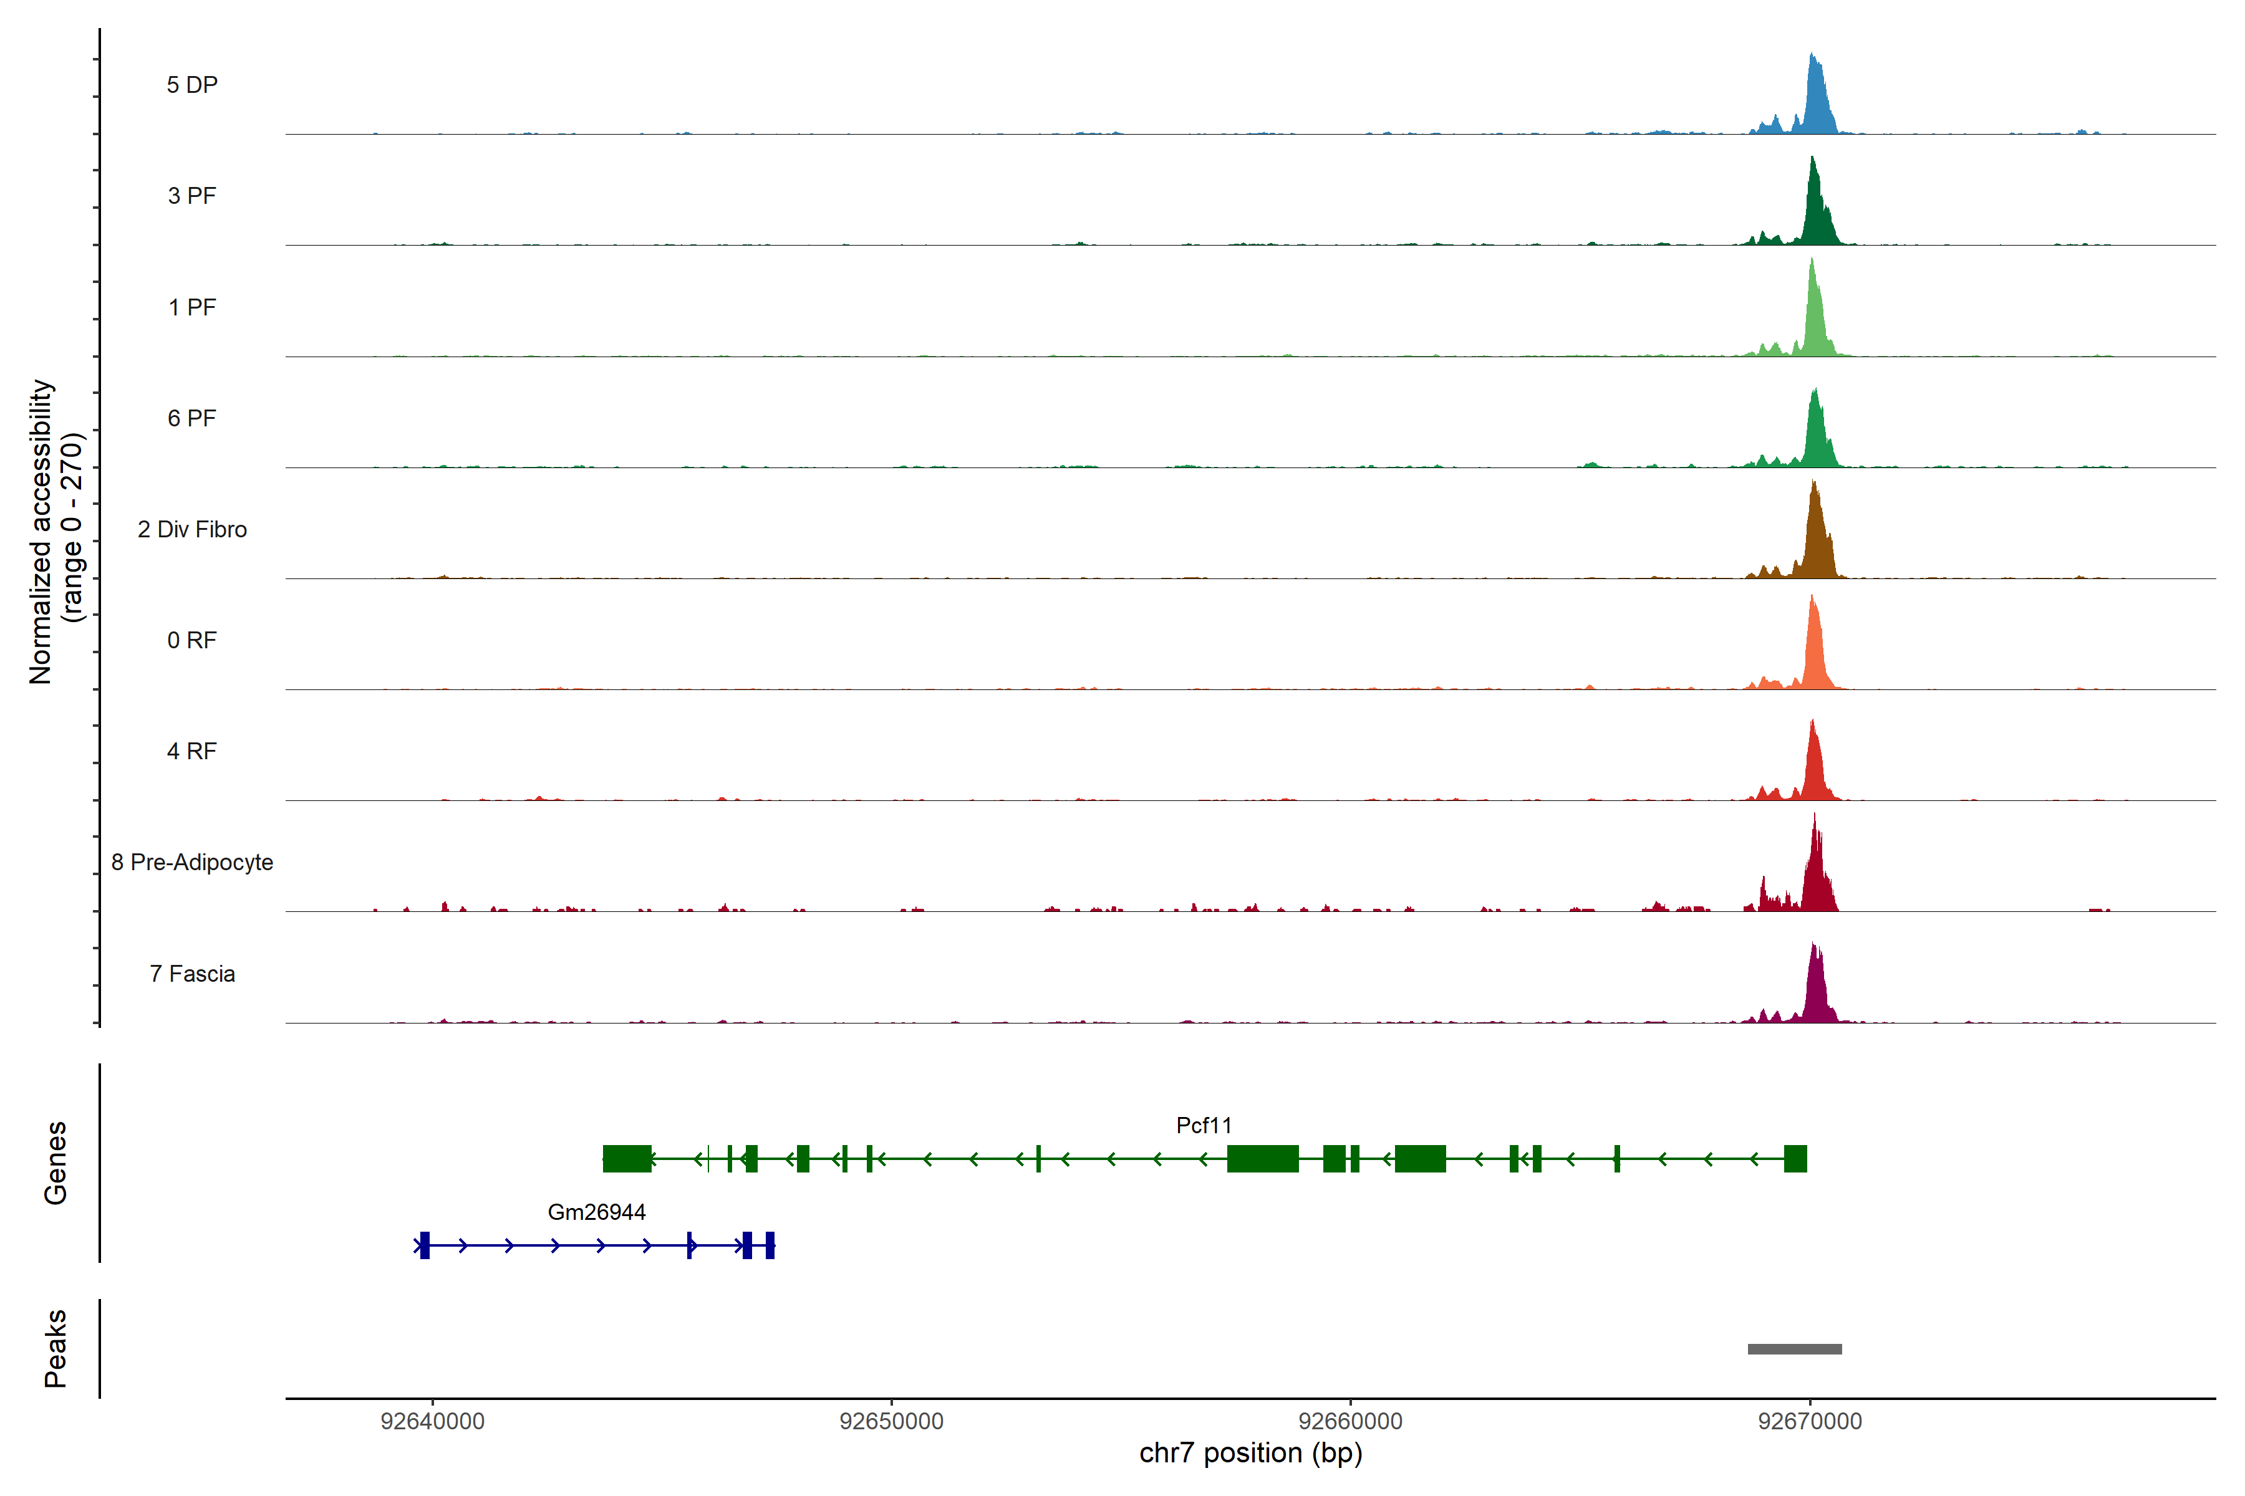Click the 5 DP track label
This screenshot has height=1496, width=2245.
click(x=192, y=85)
